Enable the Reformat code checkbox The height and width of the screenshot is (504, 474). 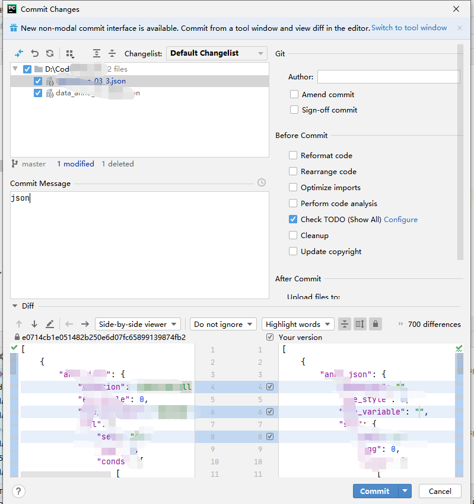294,155
